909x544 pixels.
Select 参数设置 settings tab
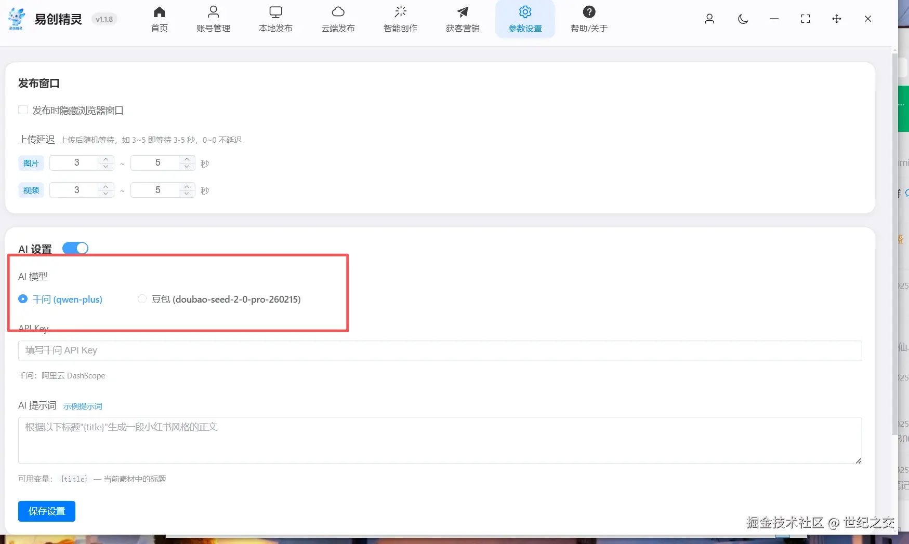[525, 19]
